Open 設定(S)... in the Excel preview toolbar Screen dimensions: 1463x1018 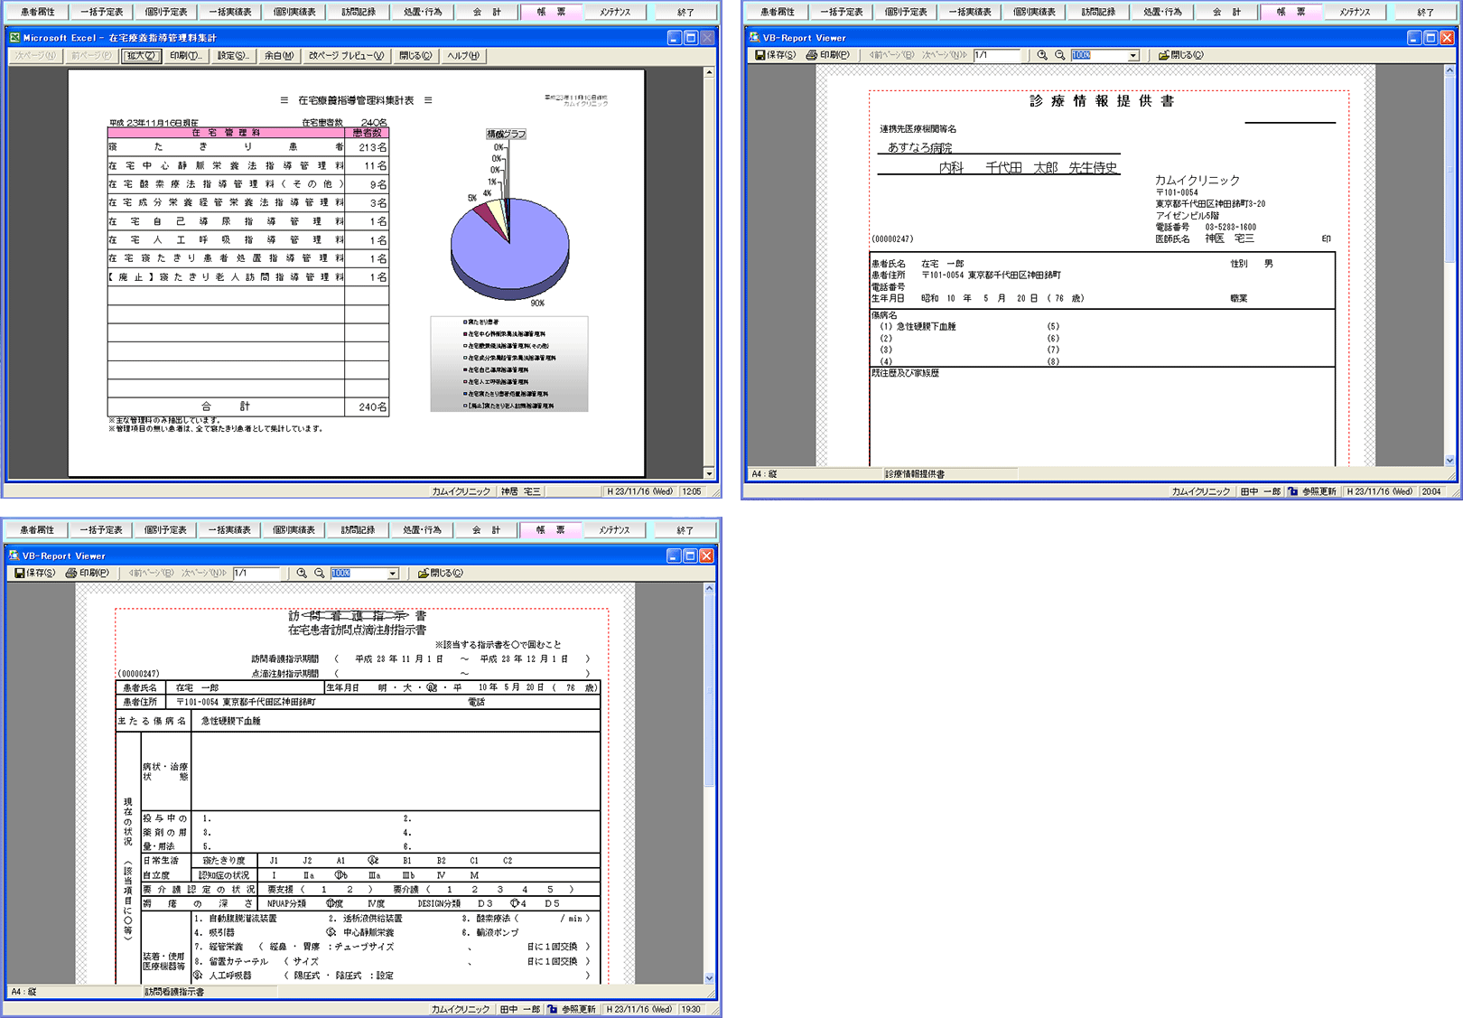tap(232, 56)
